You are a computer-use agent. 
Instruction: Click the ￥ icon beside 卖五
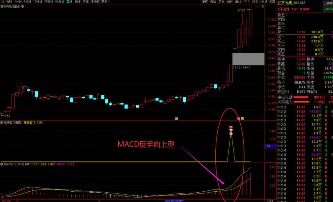(x=287, y=15)
